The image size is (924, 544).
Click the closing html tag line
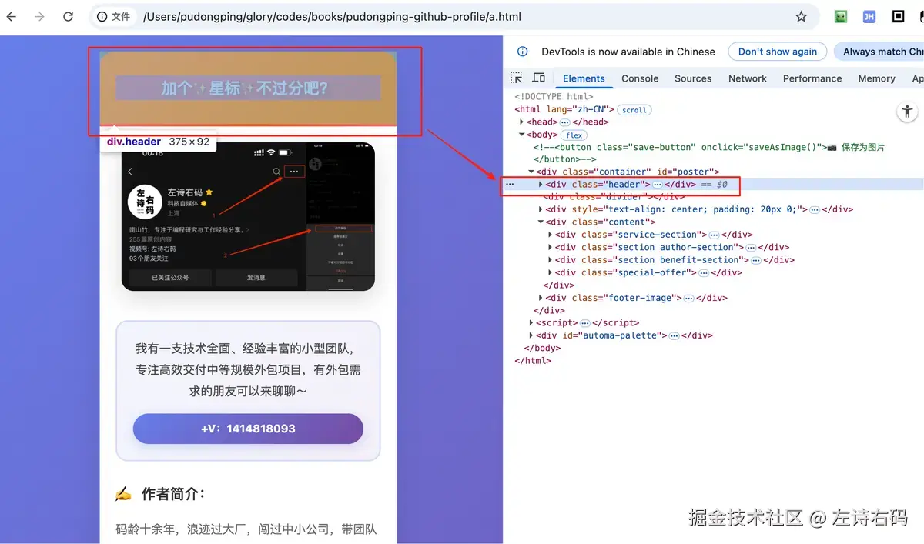[533, 361]
